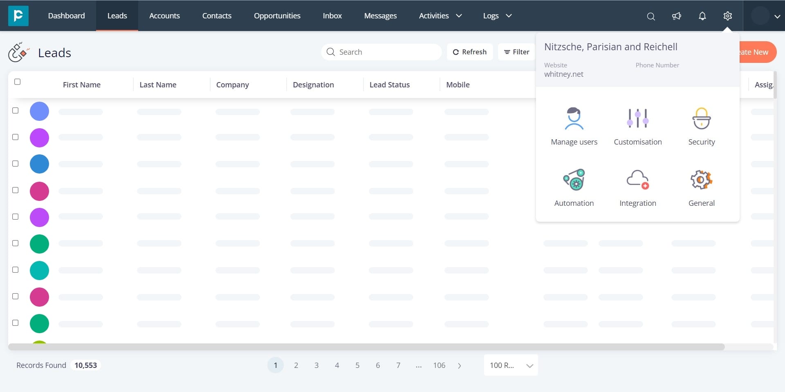This screenshot has height=392, width=785.
Task: Open the Dashboard tab
Action: (66, 16)
